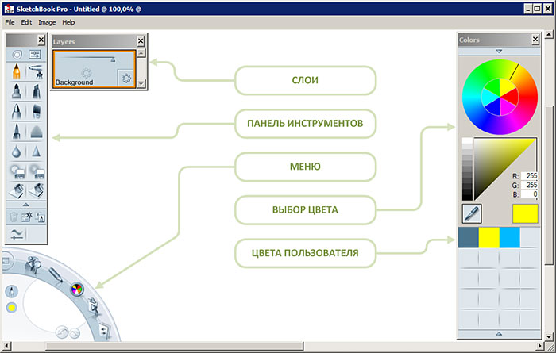
Task: Collapse brush palette with up triangle
Action: point(26,205)
